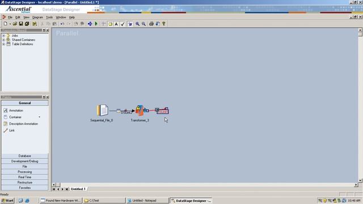
Task: Select Shared Containers in repository tree
Action: 23,40
